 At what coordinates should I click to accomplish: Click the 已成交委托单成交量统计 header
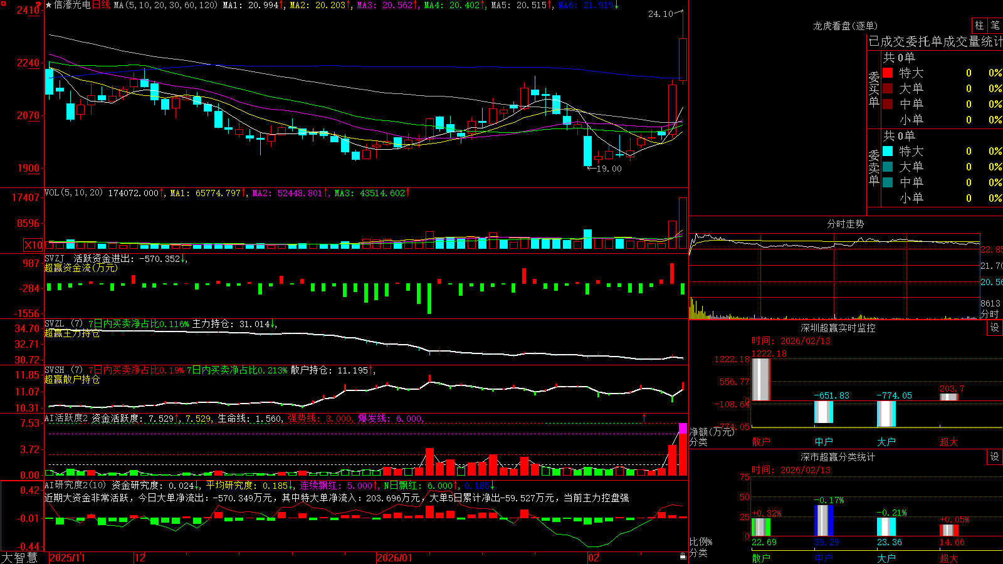(935, 41)
